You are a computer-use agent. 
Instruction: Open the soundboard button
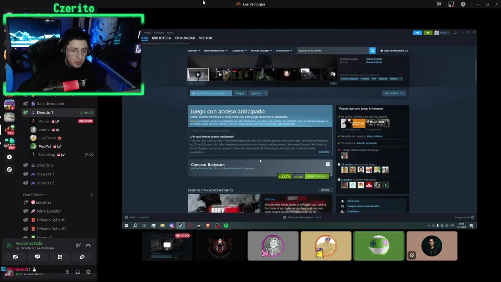[82, 257]
